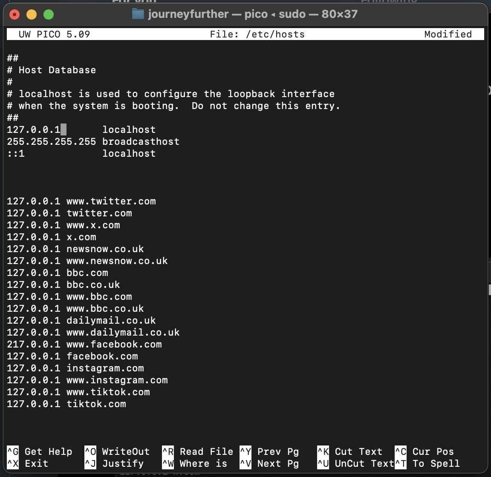Click the ^X Exit shortcut
491x477 pixels.
coord(28,463)
